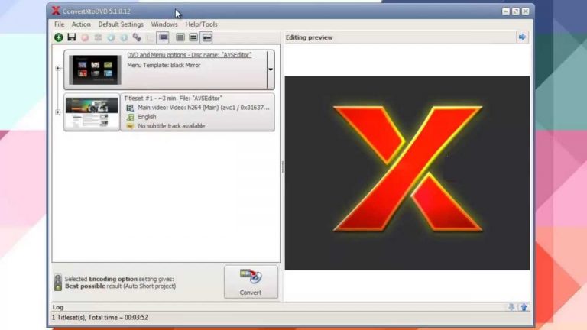Viewport: 587px width, 330px height.
Task: Switch to the compact list view icon
Action: pos(180,37)
